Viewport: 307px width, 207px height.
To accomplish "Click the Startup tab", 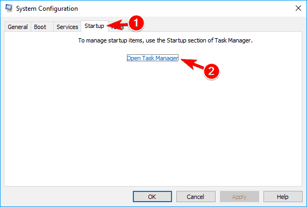I will click(x=94, y=26).
